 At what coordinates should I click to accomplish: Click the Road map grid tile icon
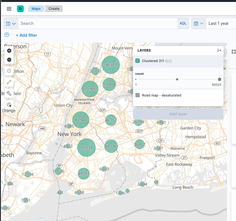(138, 95)
